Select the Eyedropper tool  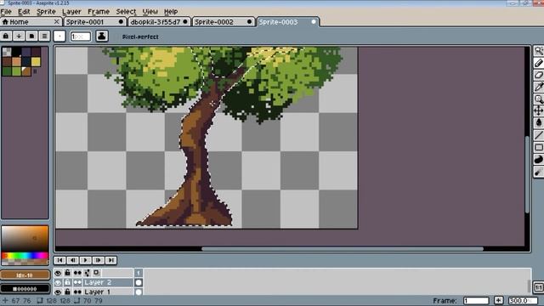[x=538, y=87]
